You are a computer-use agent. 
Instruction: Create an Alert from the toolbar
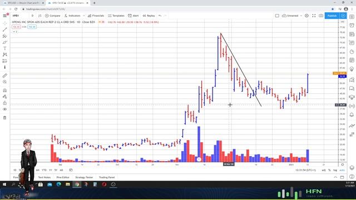[x=133, y=16]
